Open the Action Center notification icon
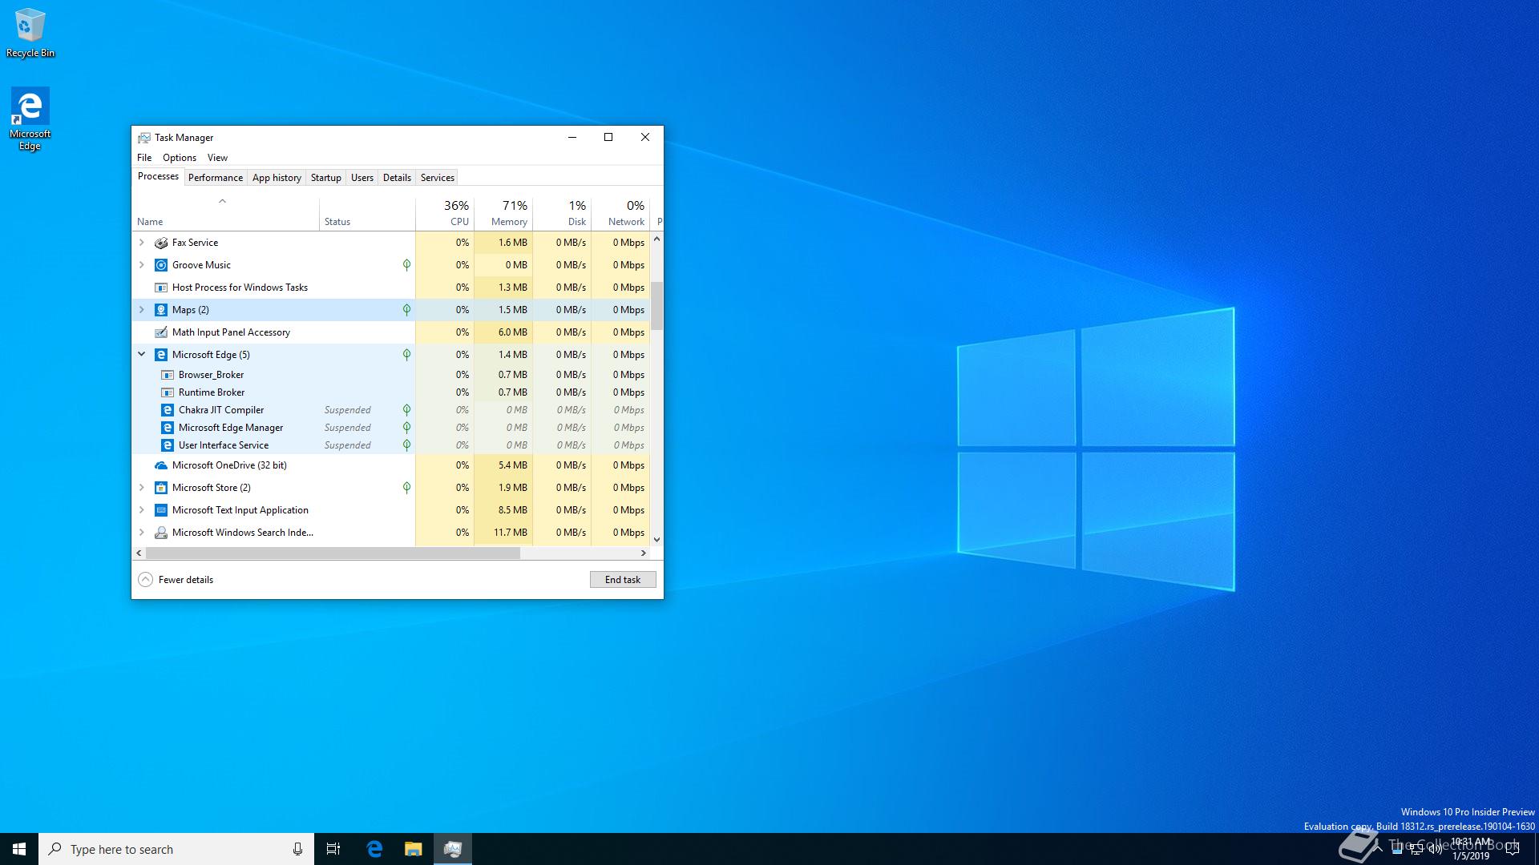This screenshot has width=1539, height=865. [1513, 849]
